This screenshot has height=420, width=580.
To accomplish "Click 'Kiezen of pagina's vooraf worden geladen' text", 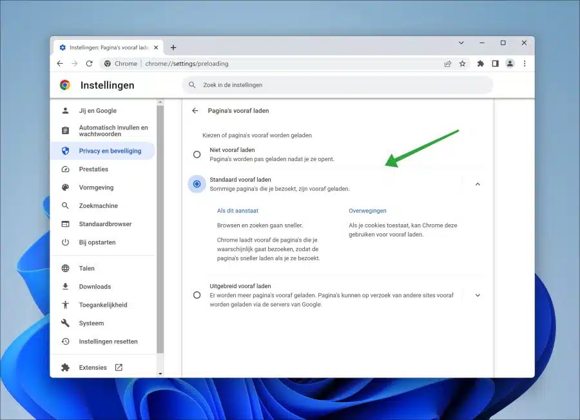I will [257, 135].
